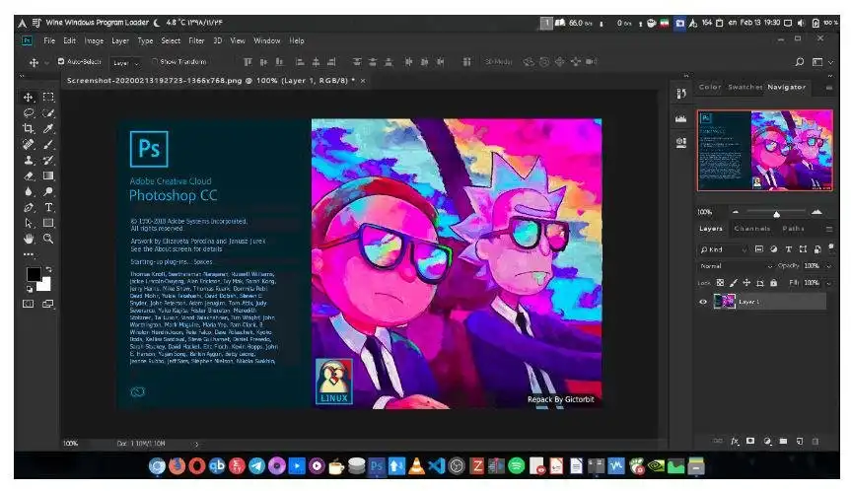Select the Crop tool

coord(29,128)
